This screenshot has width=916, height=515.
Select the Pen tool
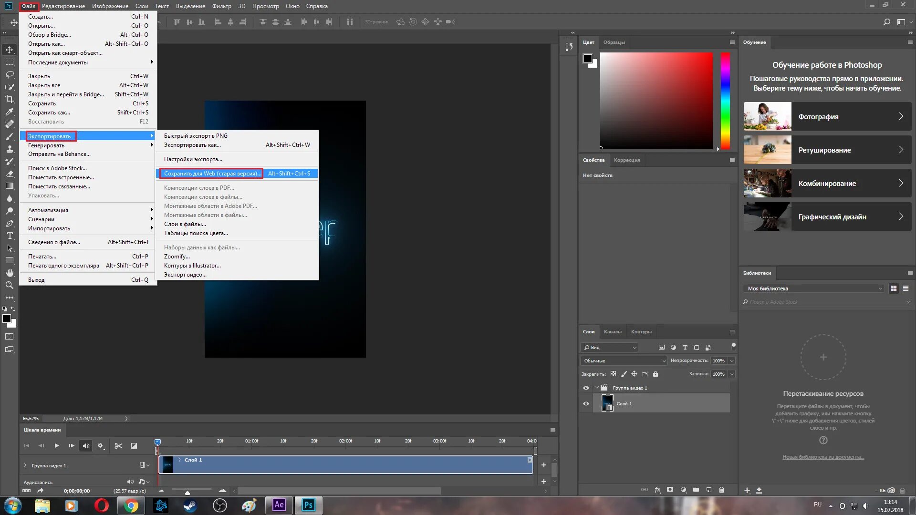[x=10, y=223]
